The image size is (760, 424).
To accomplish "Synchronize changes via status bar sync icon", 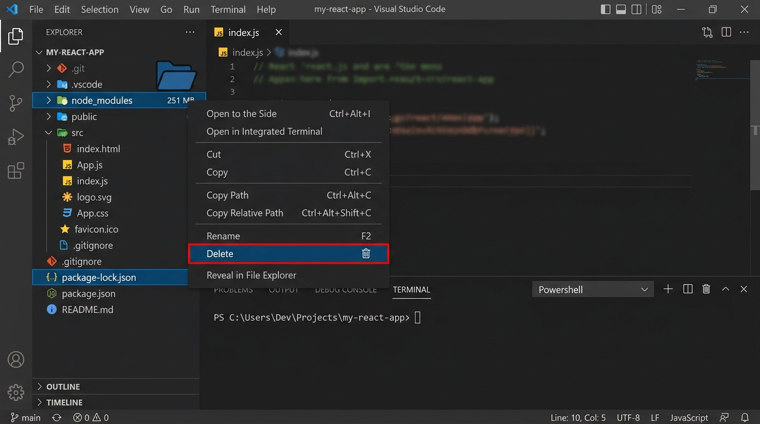I will 56,417.
